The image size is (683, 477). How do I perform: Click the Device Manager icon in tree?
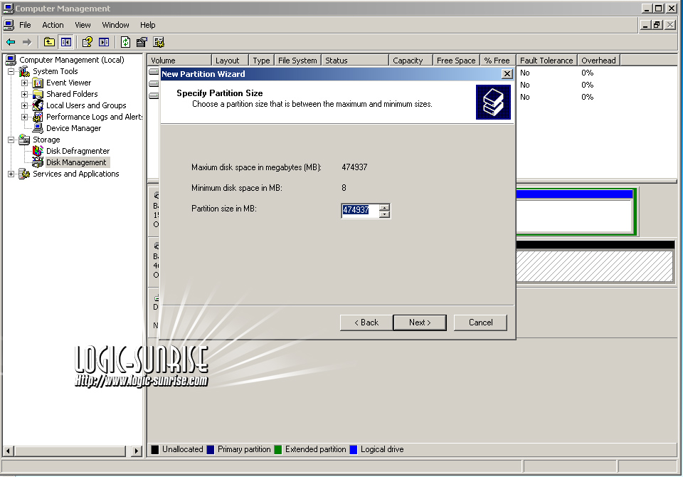coord(38,128)
